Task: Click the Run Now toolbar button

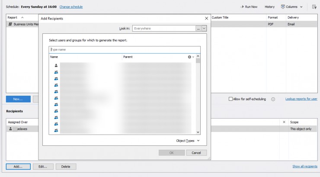Action: (249, 7)
